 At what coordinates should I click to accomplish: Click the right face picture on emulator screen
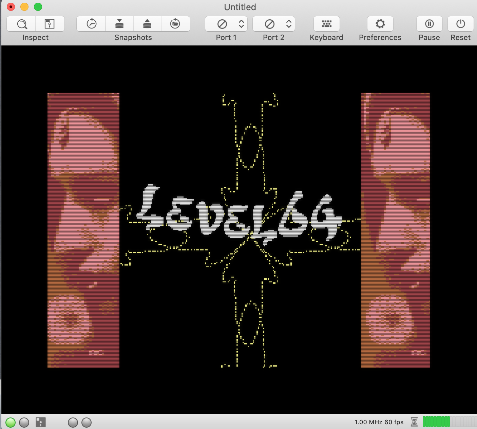pyautogui.click(x=396, y=230)
